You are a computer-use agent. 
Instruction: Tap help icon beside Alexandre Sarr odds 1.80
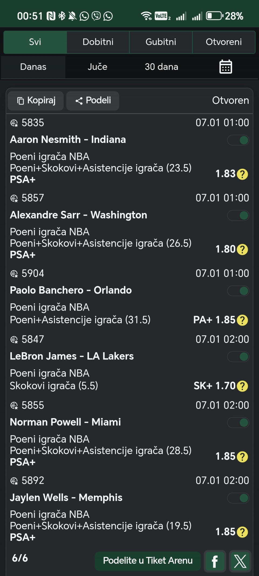coord(242,249)
